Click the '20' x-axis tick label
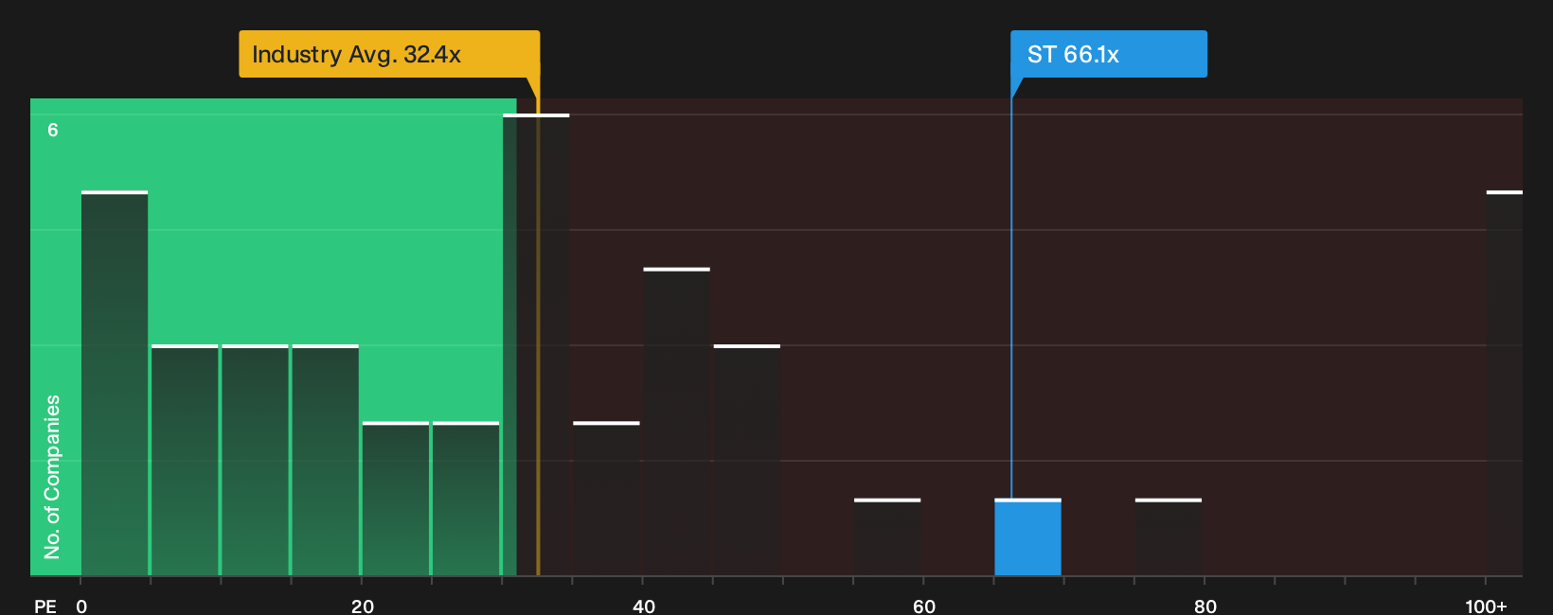Image resolution: width=1553 pixels, height=615 pixels. click(x=363, y=606)
